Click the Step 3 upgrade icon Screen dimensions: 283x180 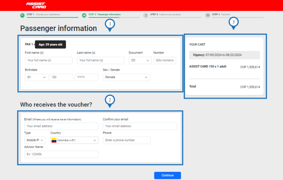(146, 15)
